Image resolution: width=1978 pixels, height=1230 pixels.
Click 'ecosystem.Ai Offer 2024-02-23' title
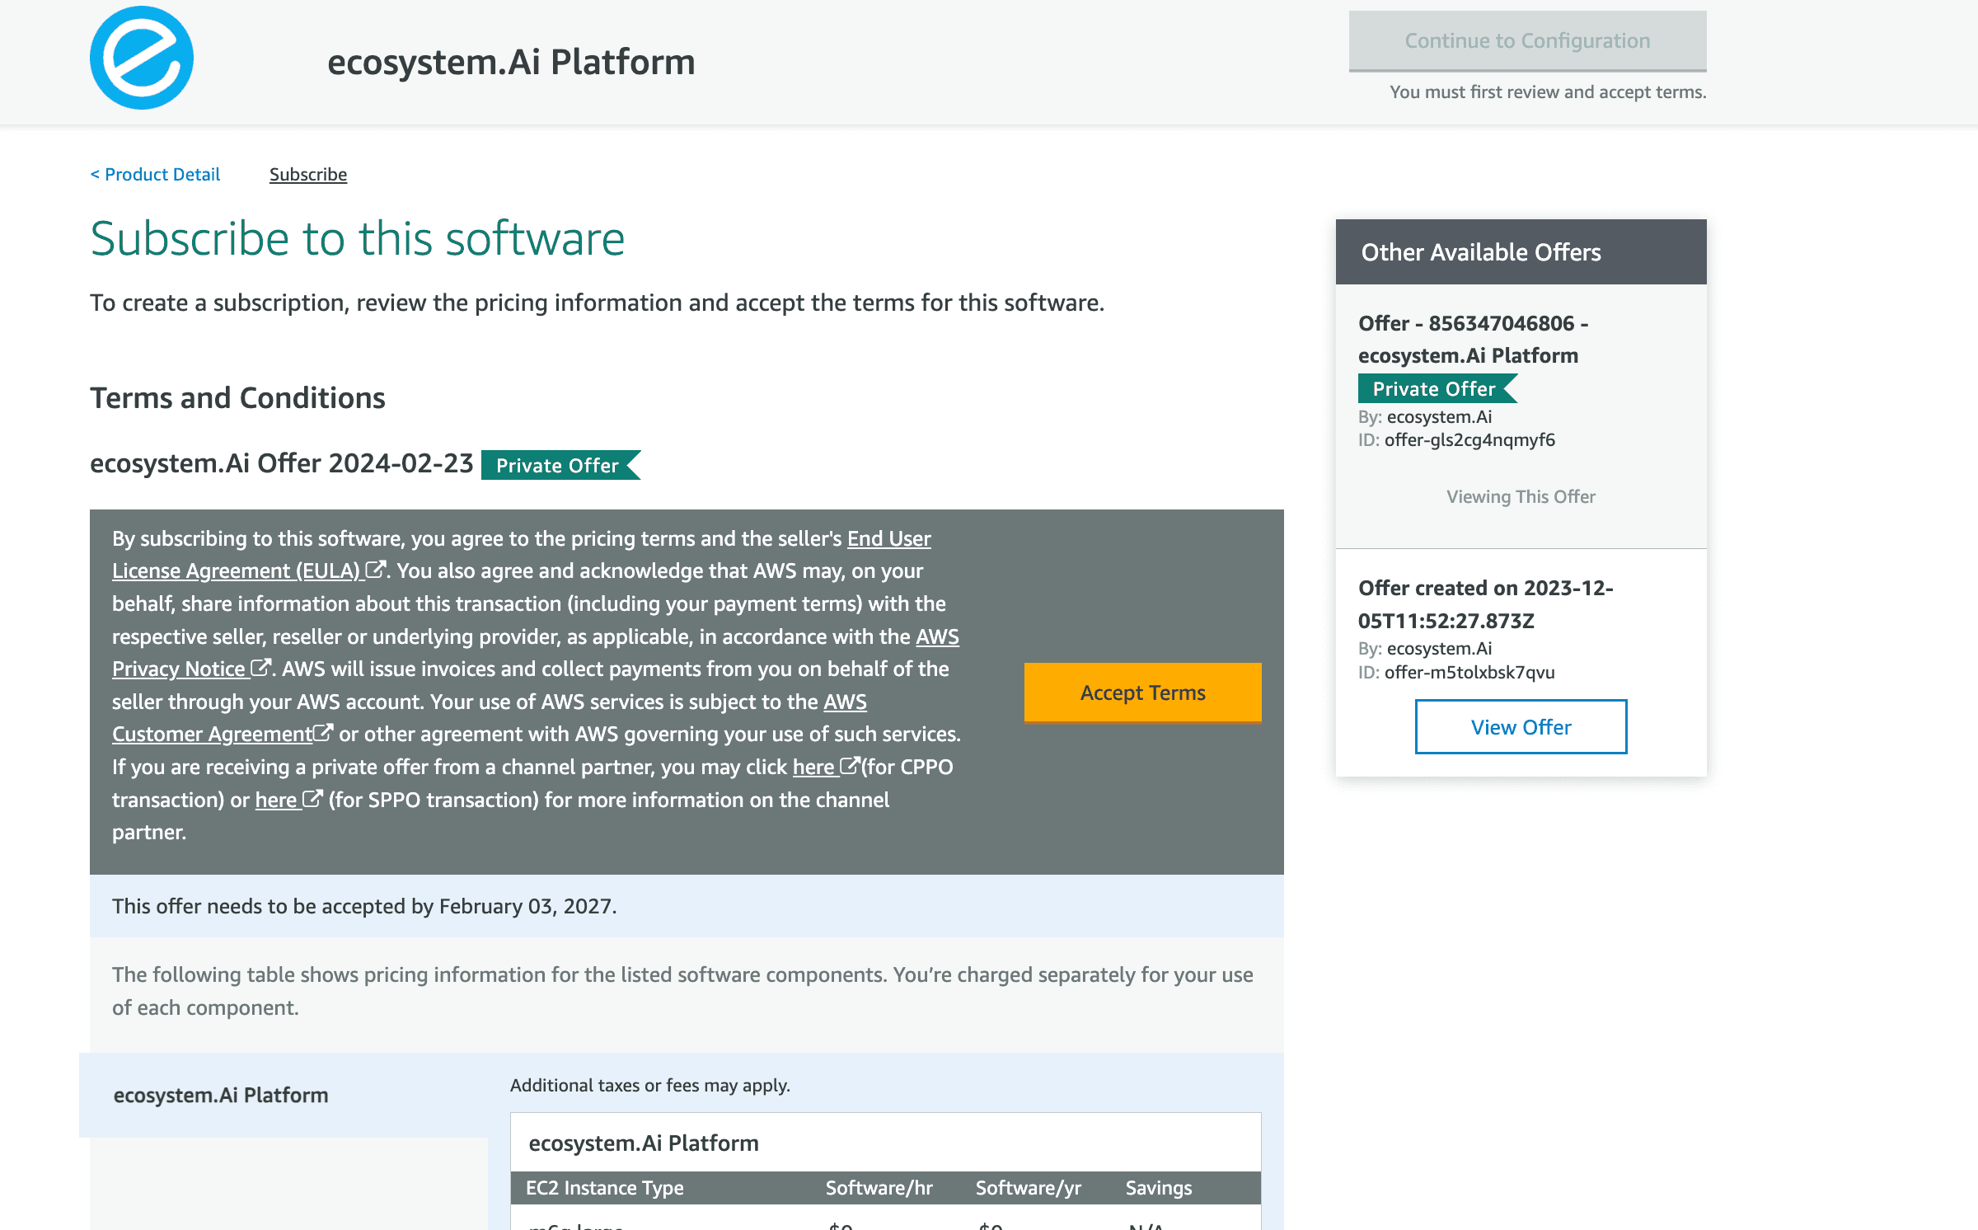pyautogui.click(x=282, y=463)
